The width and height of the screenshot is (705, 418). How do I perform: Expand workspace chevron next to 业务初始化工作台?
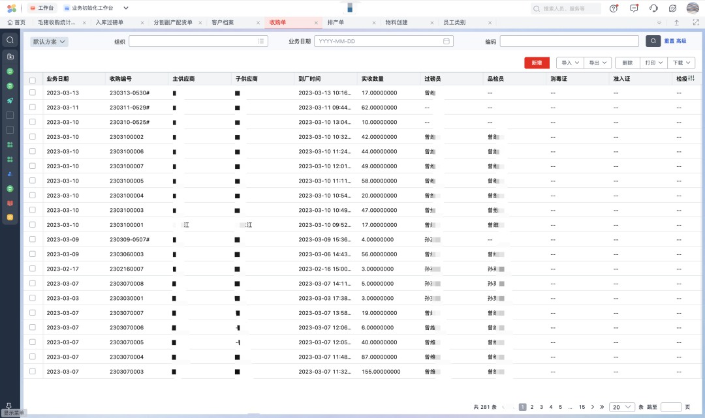pyautogui.click(x=126, y=8)
